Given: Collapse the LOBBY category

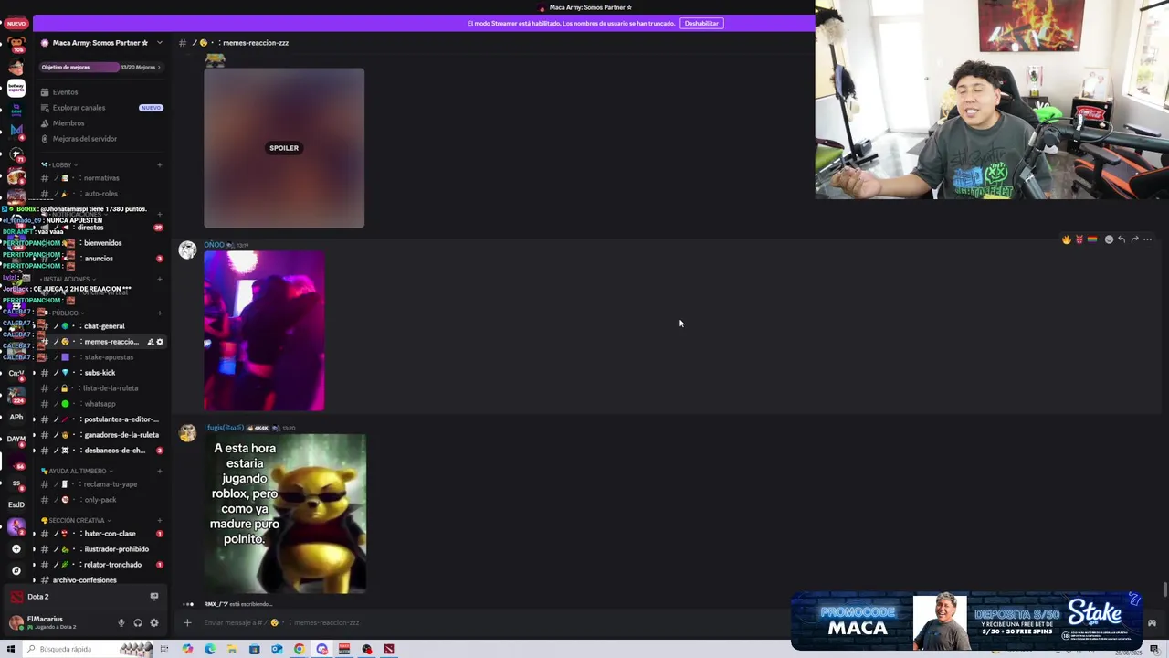Looking at the screenshot, I should tap(62, 165).
